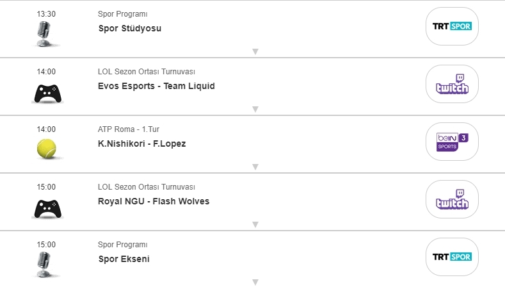The height and width of the screenshot is (287, 505).
Task: Open beIN Sports 3 channel logo
Action: (x=452, y=142)
